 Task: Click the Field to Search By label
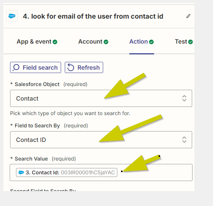click(37, 126)
